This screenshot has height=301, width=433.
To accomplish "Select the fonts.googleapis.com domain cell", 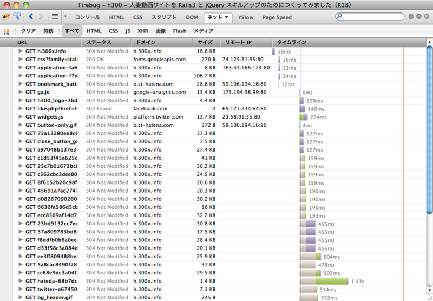I will tap(159, 60).
